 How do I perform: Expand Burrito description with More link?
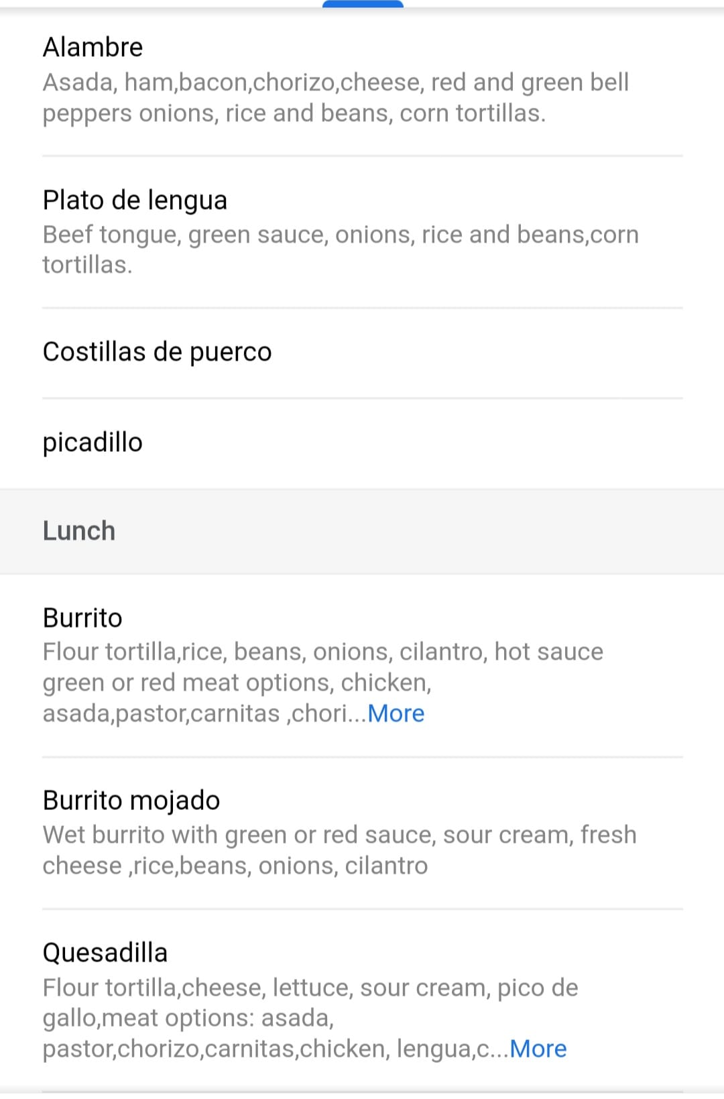tap(396, 713)
